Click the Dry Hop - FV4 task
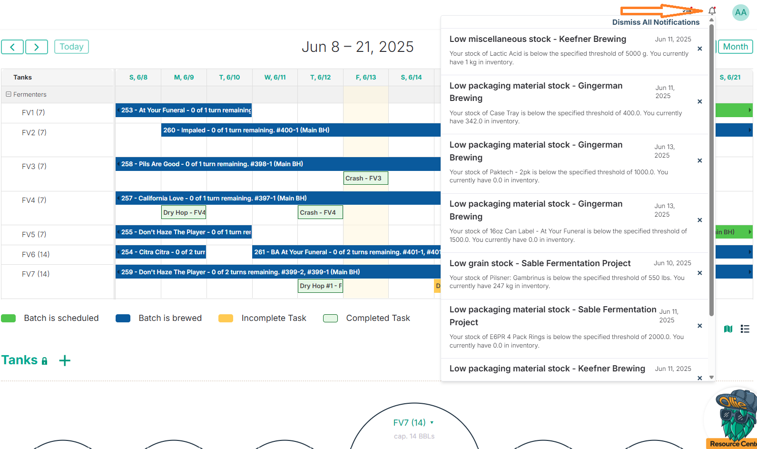Image resolution: width=757 pixels, height=449 pixels. [x=184, y=212]
